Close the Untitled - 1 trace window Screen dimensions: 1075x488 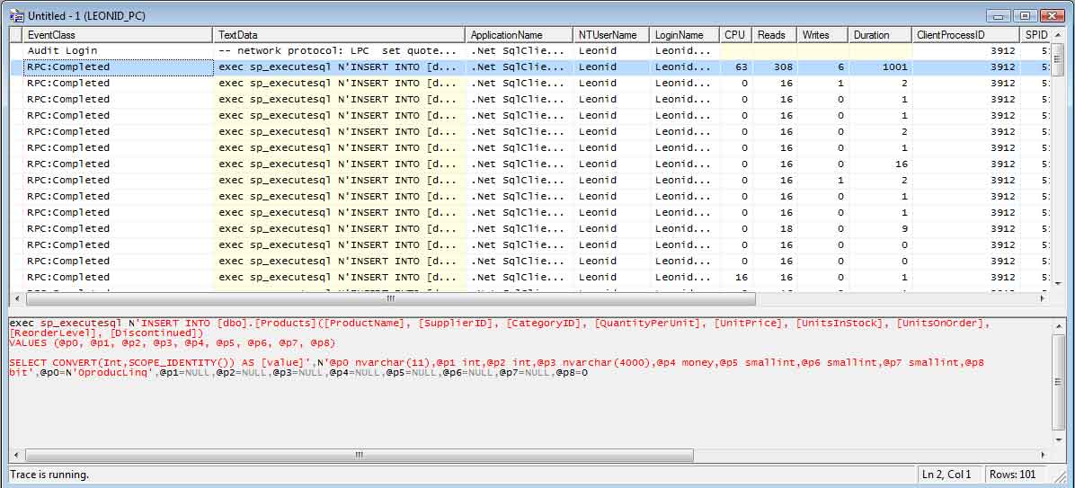click(1053, 16)
